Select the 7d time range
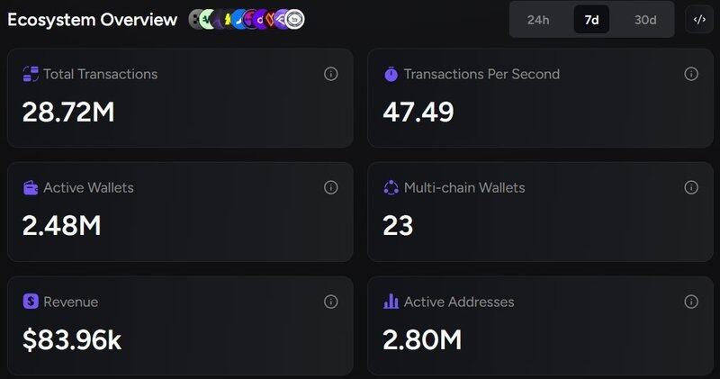The image size is (720, 379). pyautogui.click(x=591, y=20)
